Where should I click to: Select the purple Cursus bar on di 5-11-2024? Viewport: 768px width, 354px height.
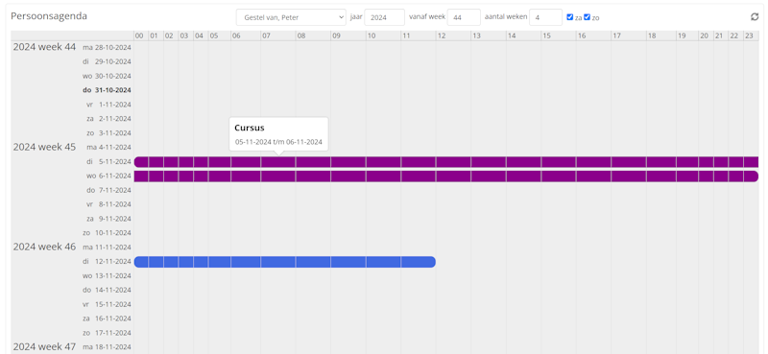446,162
